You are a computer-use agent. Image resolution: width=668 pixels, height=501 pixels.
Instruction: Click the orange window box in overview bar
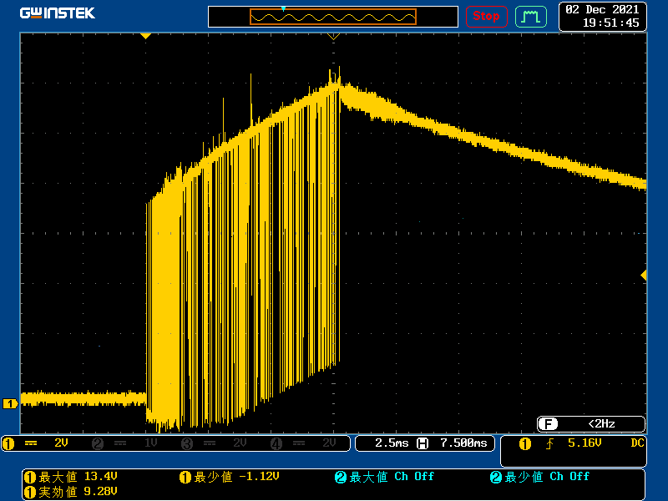point(332,17)
